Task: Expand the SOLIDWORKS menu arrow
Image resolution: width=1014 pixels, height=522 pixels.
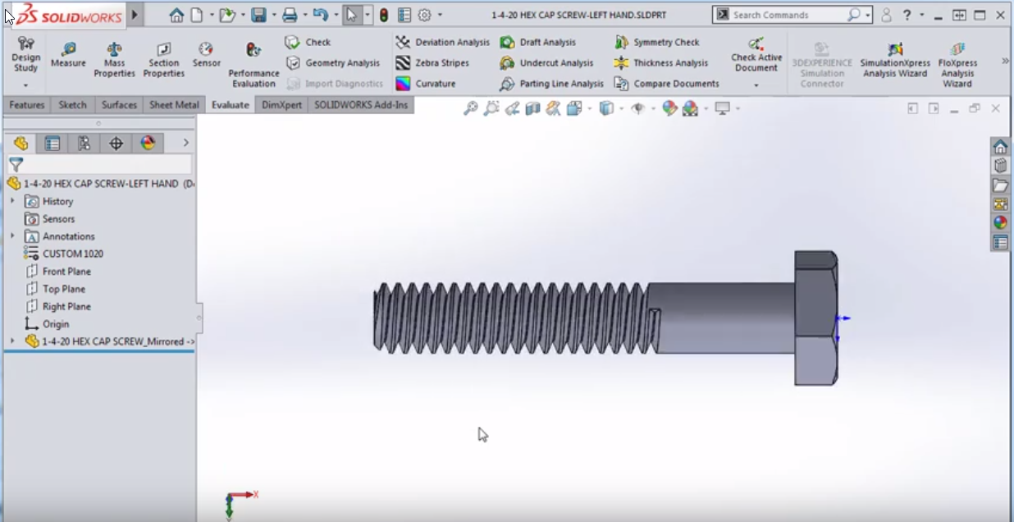Action: 135,15
